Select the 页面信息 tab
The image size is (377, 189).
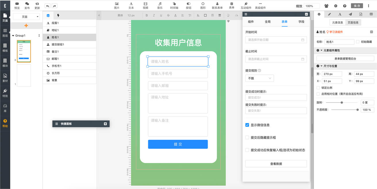(x=353, y=22)
